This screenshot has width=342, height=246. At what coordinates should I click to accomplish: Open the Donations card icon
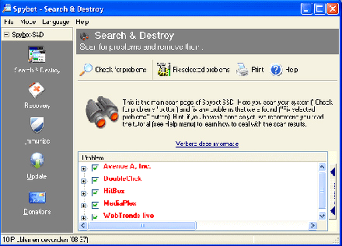[37, 197]
